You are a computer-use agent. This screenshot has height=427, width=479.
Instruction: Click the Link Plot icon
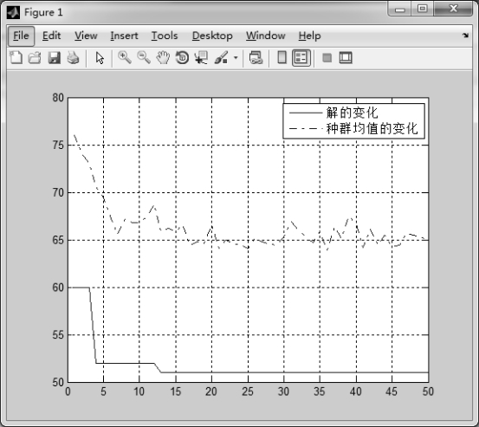pos(256,57)
